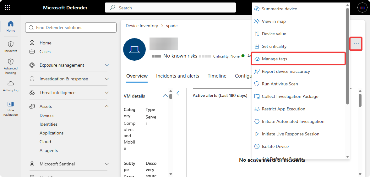Click Device Inventory breadcrumb link
Viewport: 370px width, 177px height.
pos(142,26)
